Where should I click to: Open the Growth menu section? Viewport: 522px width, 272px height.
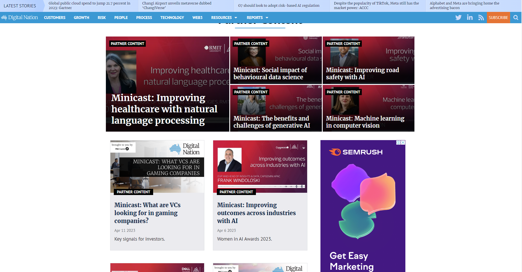coord(82,18)
